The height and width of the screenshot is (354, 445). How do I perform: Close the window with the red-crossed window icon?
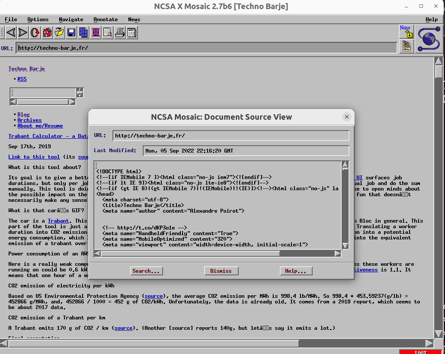coord(96,32)
